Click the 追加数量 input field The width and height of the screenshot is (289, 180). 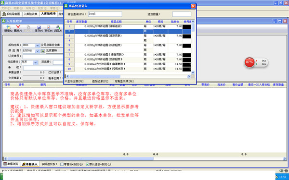tap(182, 14)
